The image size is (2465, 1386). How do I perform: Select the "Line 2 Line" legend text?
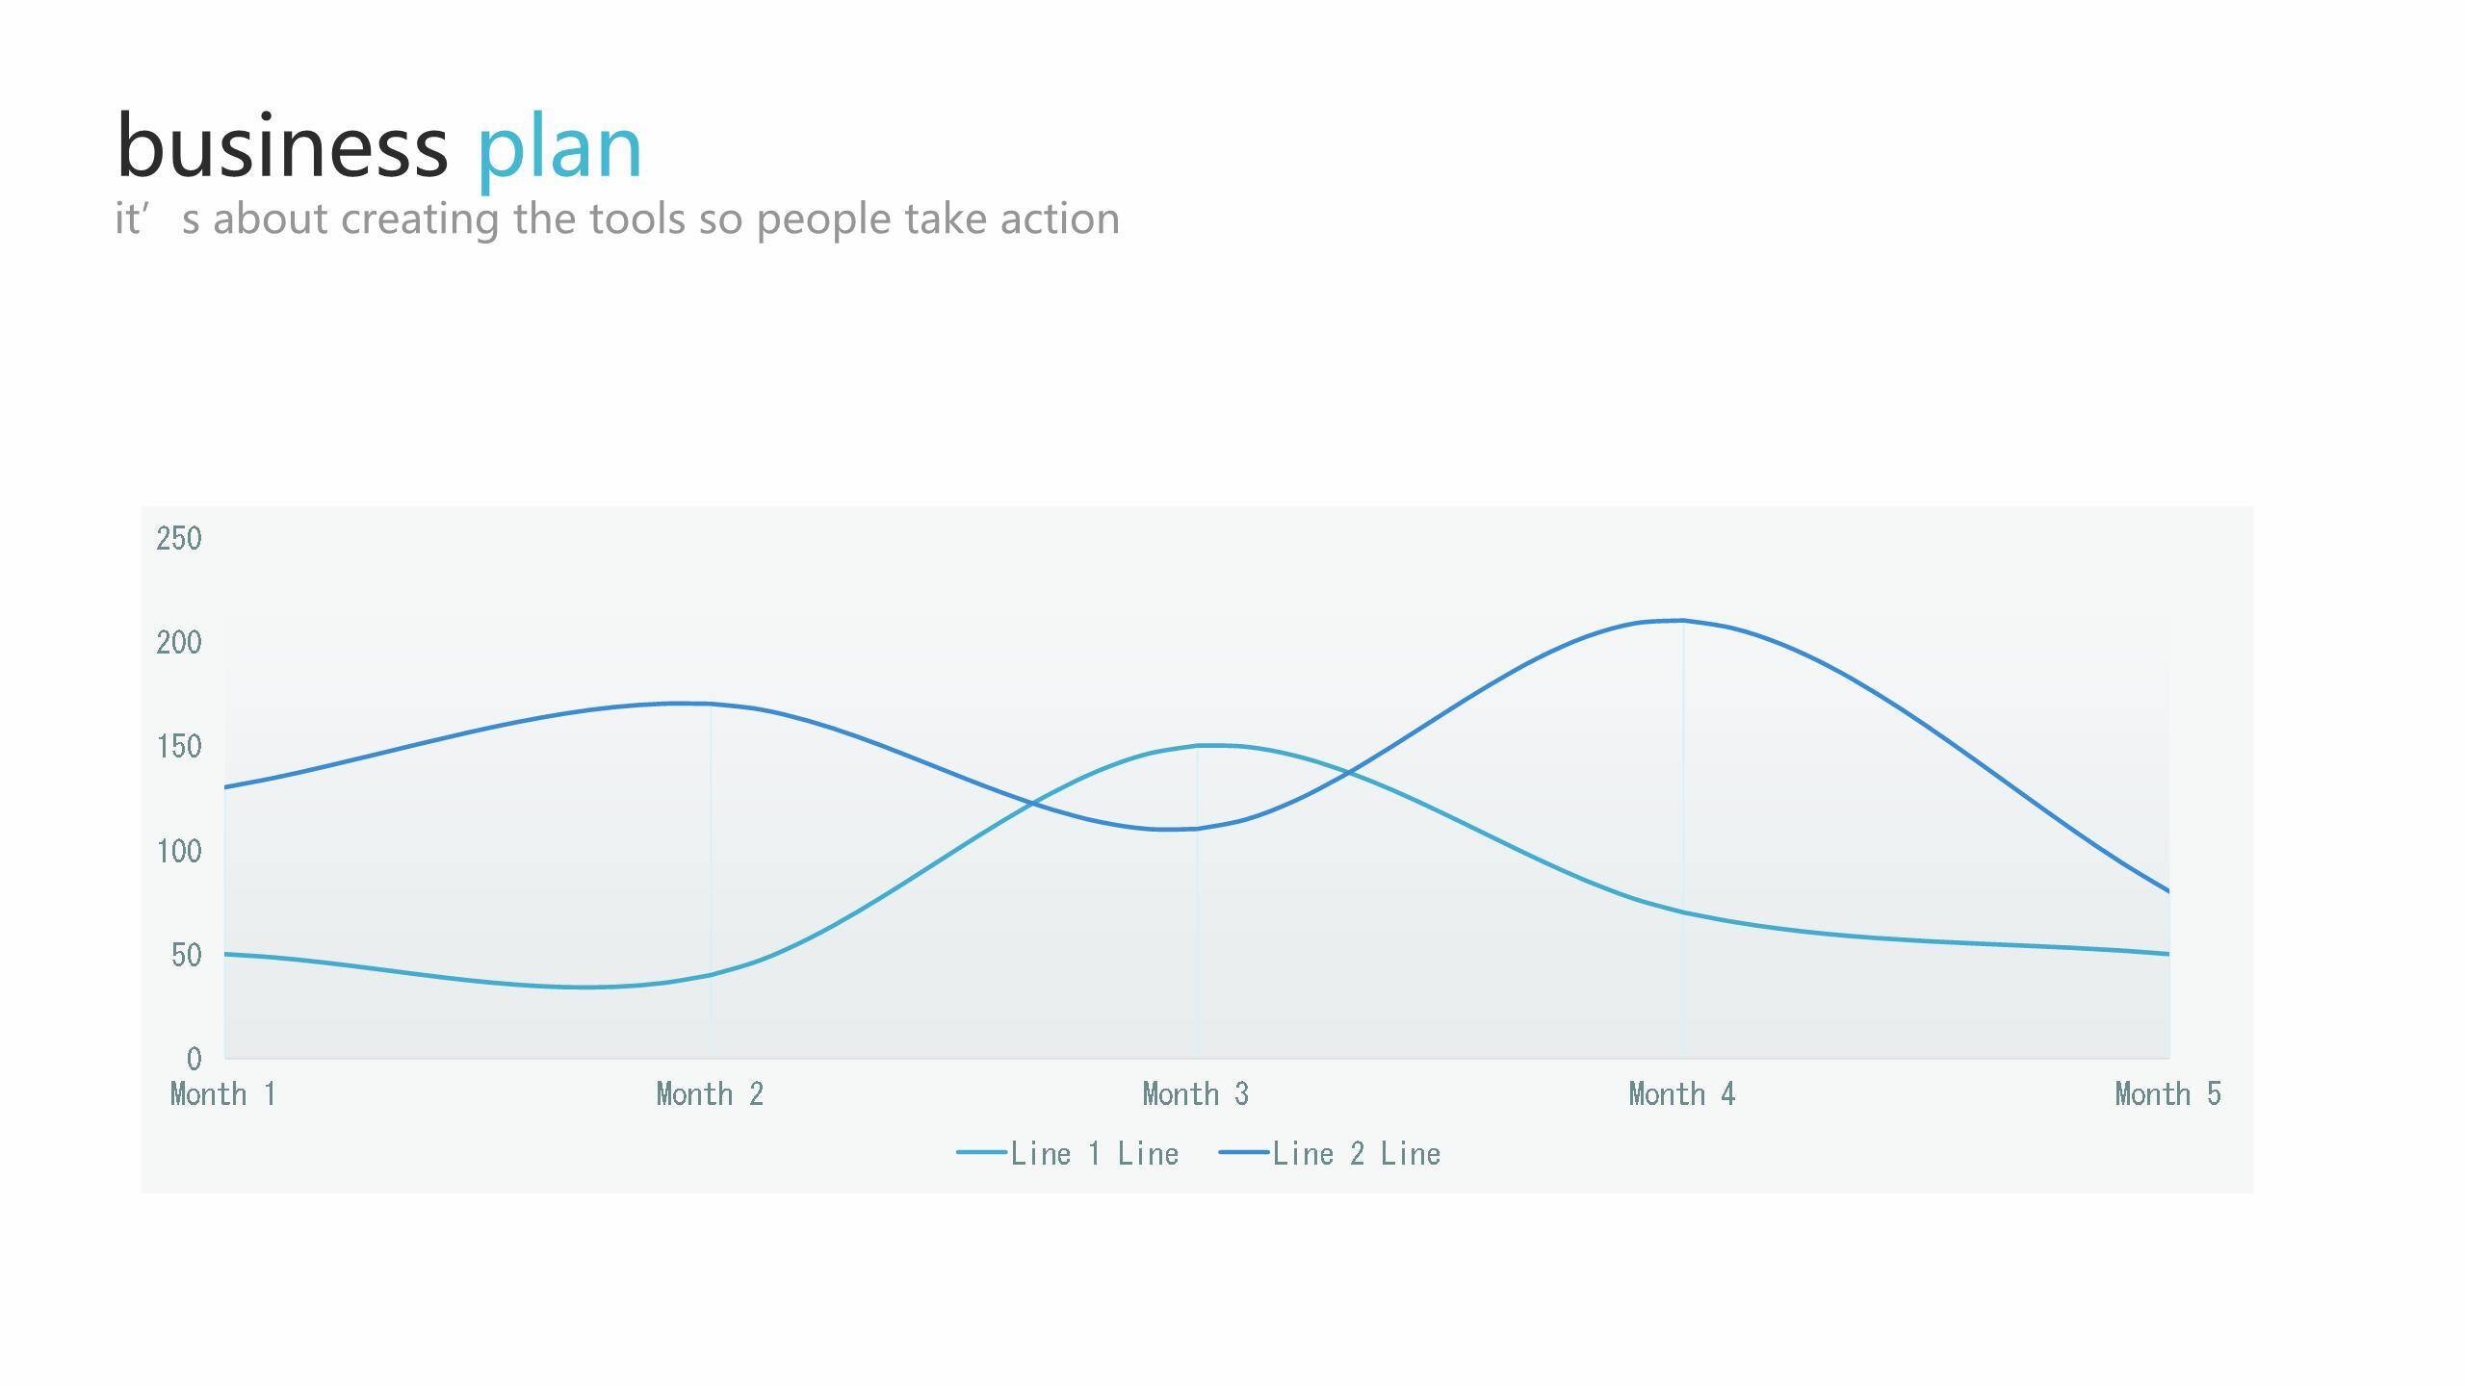click(1357, 1154)
